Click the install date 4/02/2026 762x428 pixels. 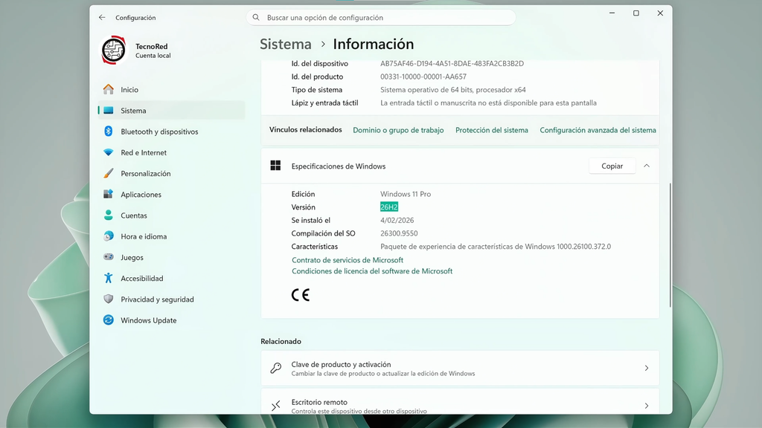pyautogui.click(x=397, y=220)
